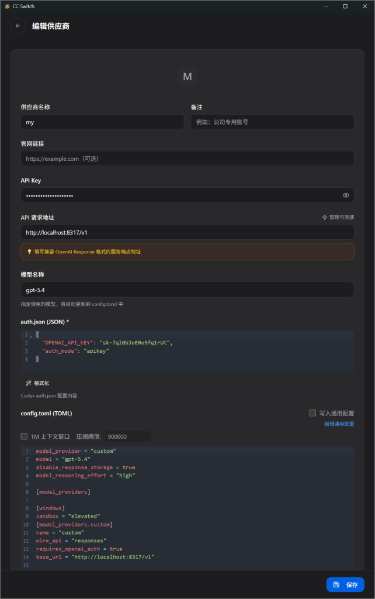The height and width of the screenshot is (599, 375).
Task: Close the CC Switch window
Action: pyautogui.click(x=364, y=6)
